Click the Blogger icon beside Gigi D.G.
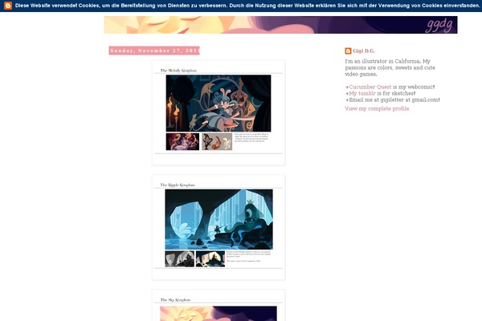Image resolution: width=482 pixels, height=321 pixels. tap(348, 51)
